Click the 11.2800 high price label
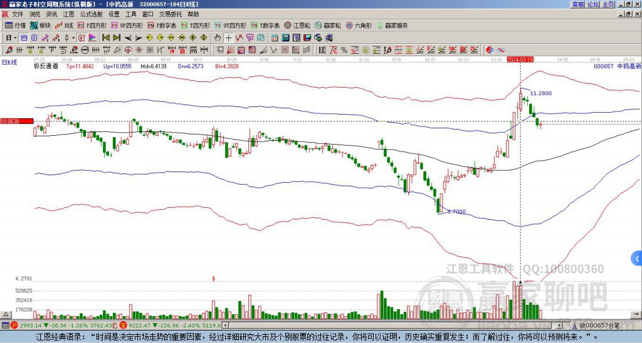 point(541,94)
